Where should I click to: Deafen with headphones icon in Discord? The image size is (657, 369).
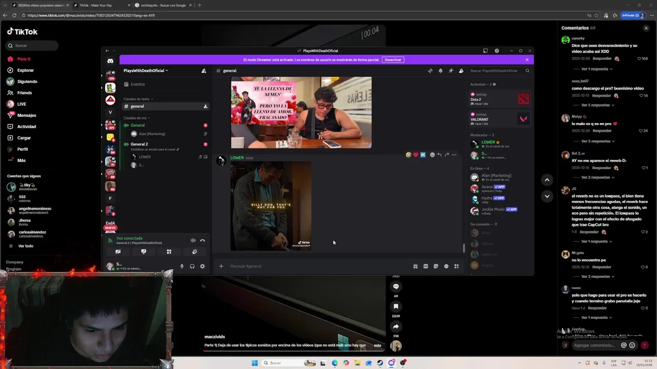point(192,266)
